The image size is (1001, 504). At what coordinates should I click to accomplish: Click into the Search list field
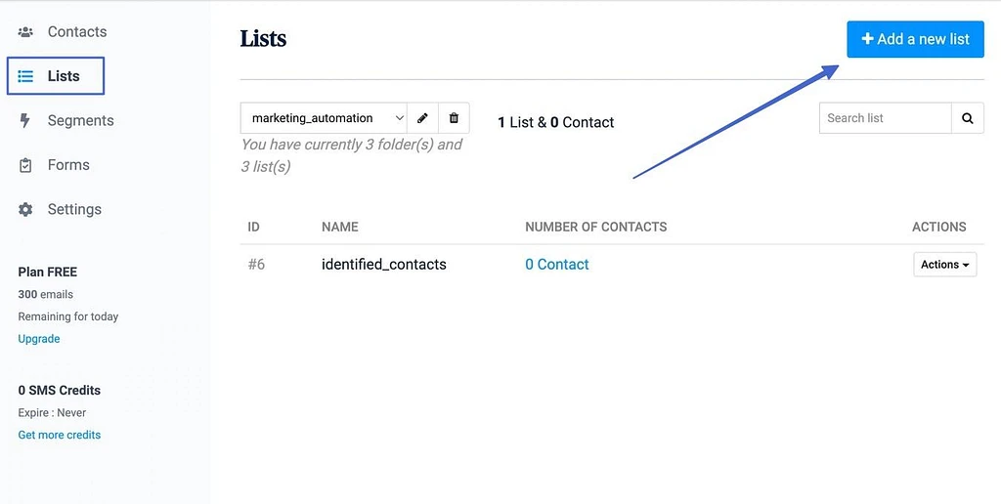[x=885, y=118]
